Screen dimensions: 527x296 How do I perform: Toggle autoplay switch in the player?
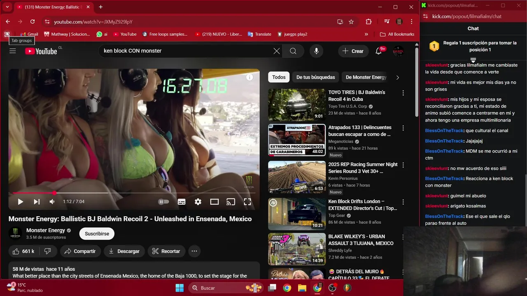(163, 202)
